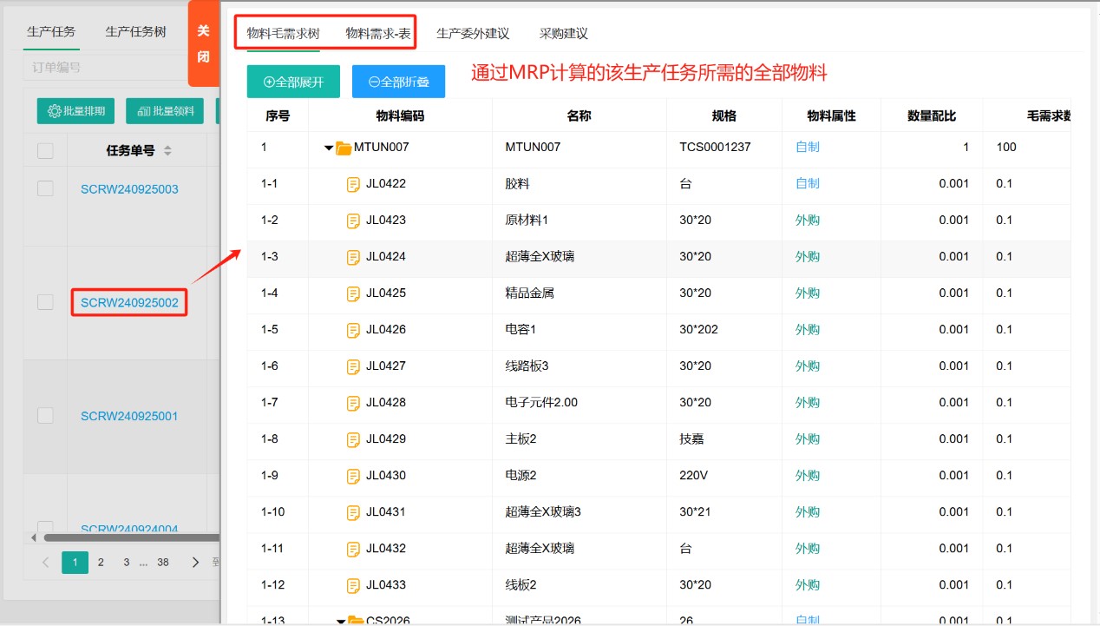Click the document icon next to JL0433

[x=353, y=585]
